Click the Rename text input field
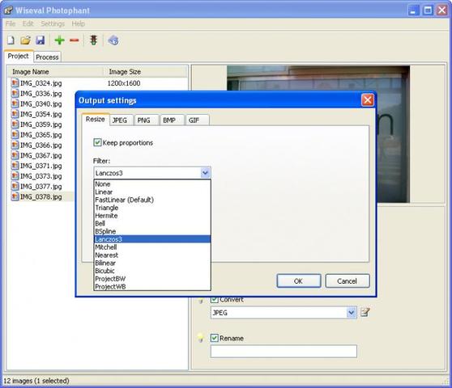Viewport: 452px width, 388px height. pos(284,351)
